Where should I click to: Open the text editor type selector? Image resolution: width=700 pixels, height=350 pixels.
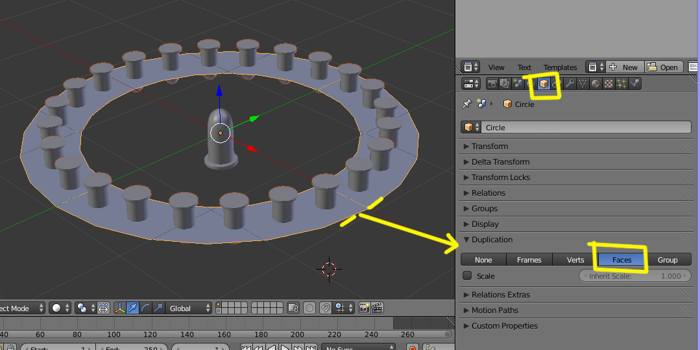[x=470, y=67]
